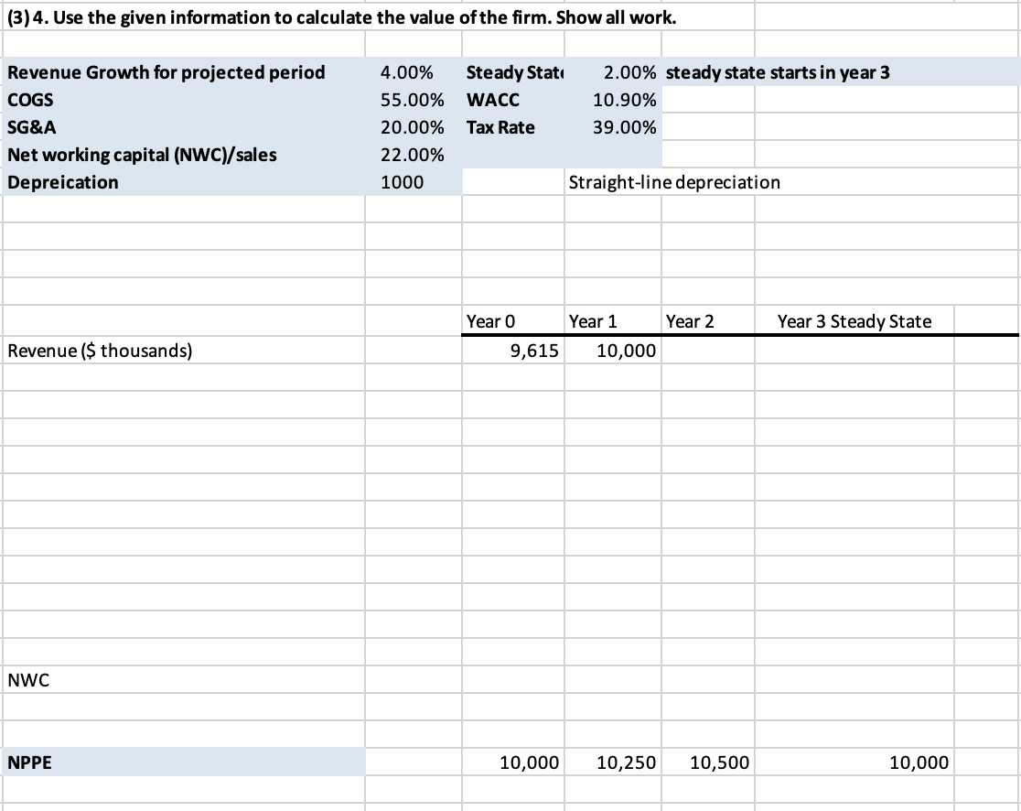The width and height of the screenshot is (1021, 811).
Task: Click the empty Year 3 Steady State revenue cell
Action: [854, 351]
